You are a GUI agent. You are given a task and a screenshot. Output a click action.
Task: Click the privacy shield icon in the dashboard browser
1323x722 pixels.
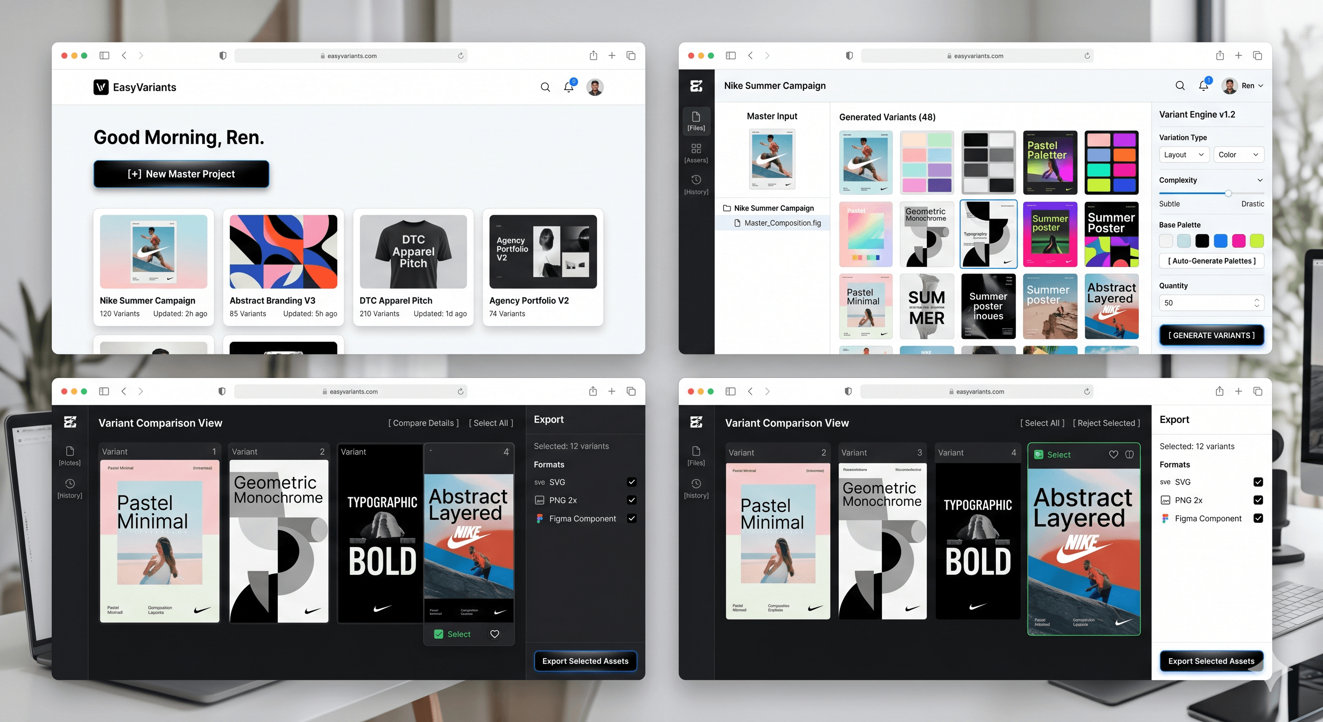pos(223,55)
